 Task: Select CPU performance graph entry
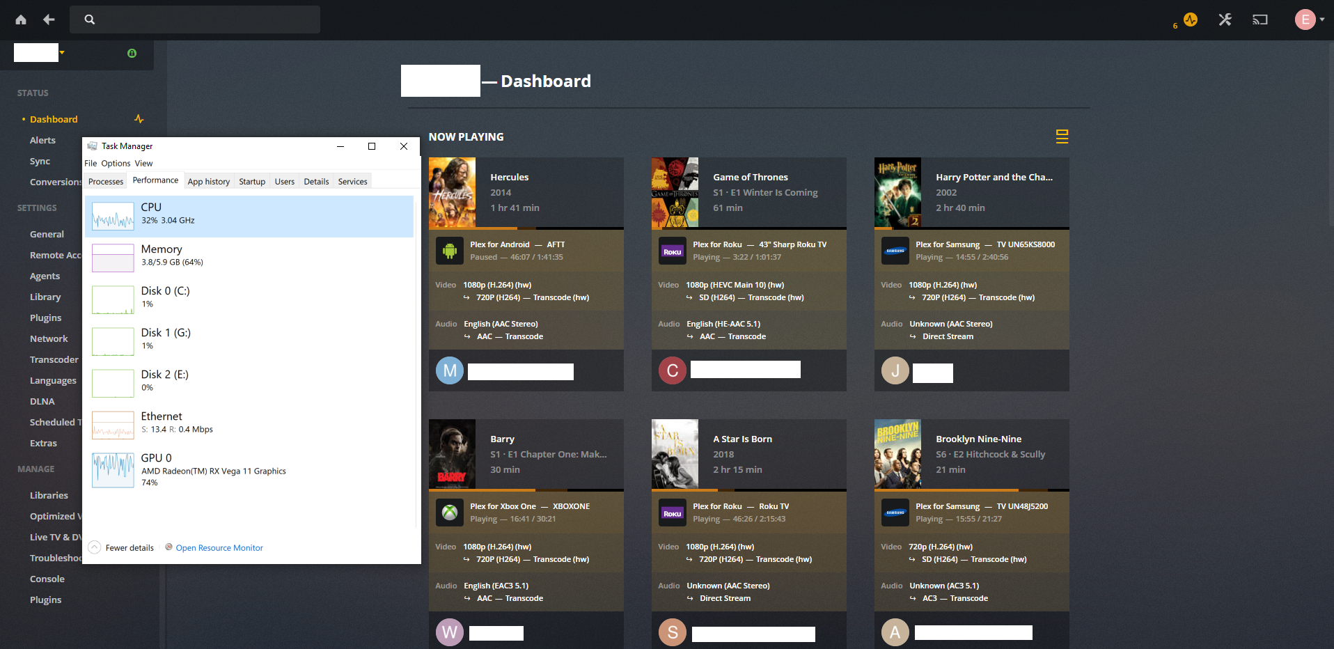(x=249, y=217)
